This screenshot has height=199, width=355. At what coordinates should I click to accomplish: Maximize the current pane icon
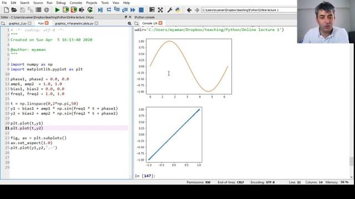pos(152,10)
